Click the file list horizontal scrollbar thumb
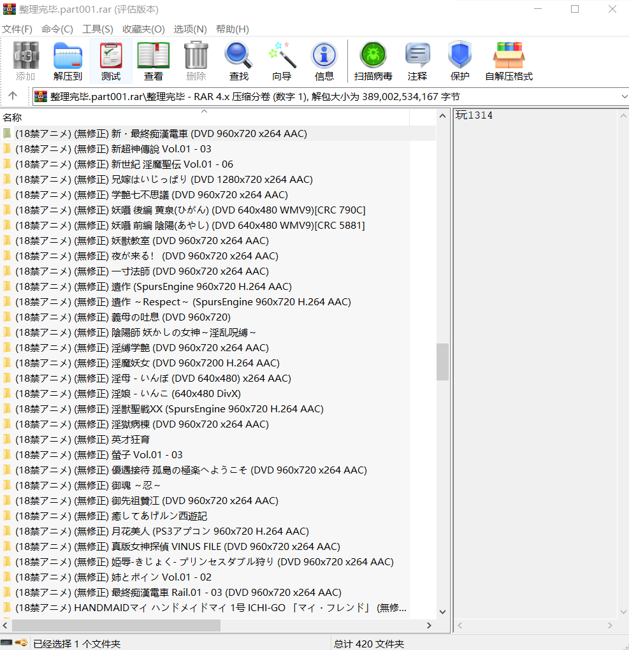629x650 pixels. click(x=116, y=625)
